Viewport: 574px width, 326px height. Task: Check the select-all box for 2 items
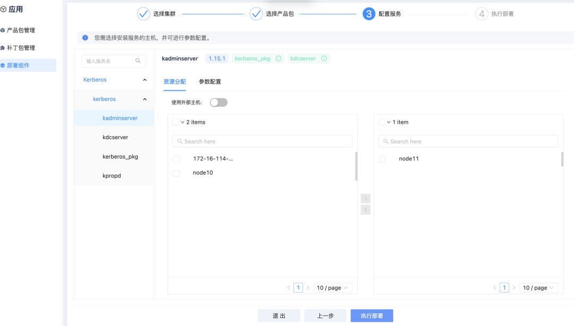[176, 122]
